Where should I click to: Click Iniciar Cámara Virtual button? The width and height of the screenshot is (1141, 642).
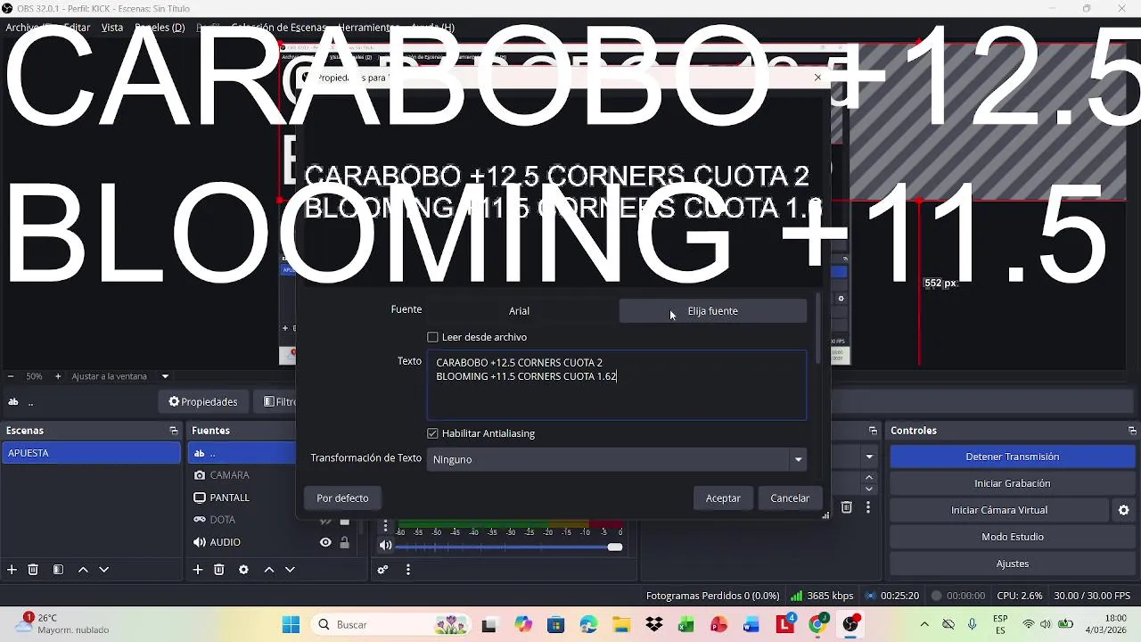999,510
